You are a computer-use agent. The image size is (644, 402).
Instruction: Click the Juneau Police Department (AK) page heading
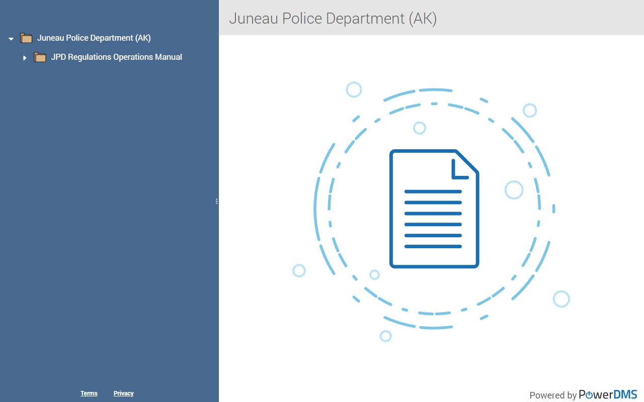click(x=333, y=19)
